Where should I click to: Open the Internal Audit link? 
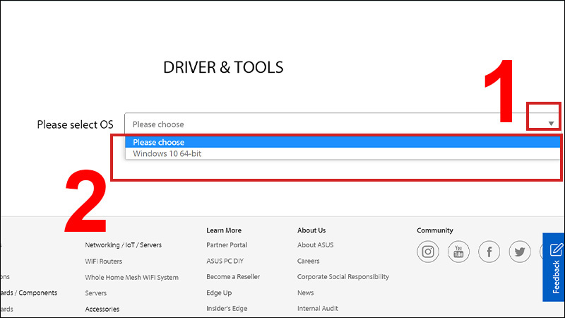tap(318, 308)
